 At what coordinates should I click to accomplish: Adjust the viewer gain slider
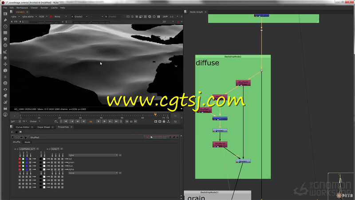point(45,22)
